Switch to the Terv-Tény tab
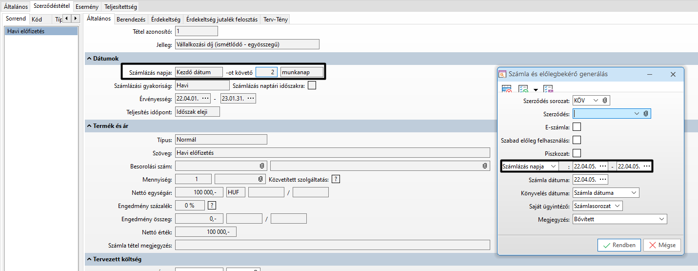Image resolution: width=698 pixels, height=271 pixels. 276,20
